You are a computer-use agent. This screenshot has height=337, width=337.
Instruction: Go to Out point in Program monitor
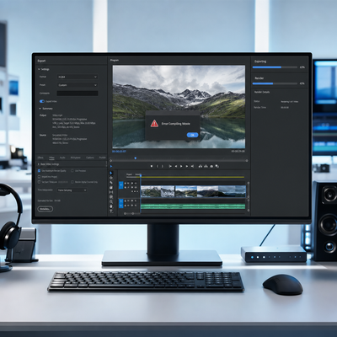click(192, 166)
